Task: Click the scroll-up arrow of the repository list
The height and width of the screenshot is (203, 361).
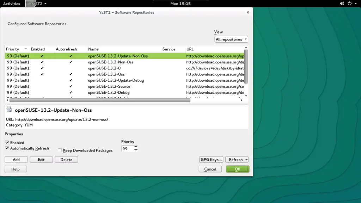Action: pyautogui.click(x=246, y=48)
